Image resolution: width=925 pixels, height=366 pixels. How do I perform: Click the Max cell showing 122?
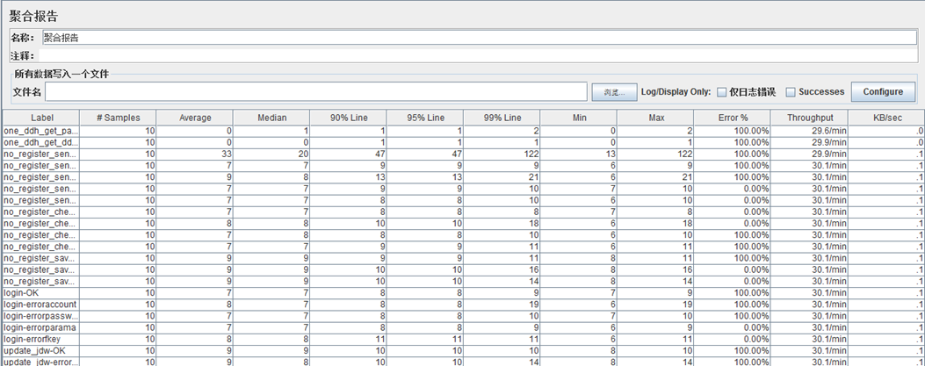point(656,154)
